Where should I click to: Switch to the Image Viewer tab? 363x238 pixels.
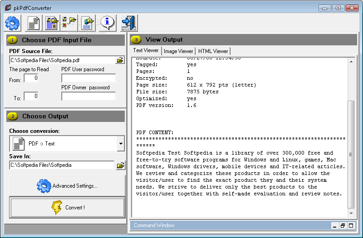click(x=178, y=51)
